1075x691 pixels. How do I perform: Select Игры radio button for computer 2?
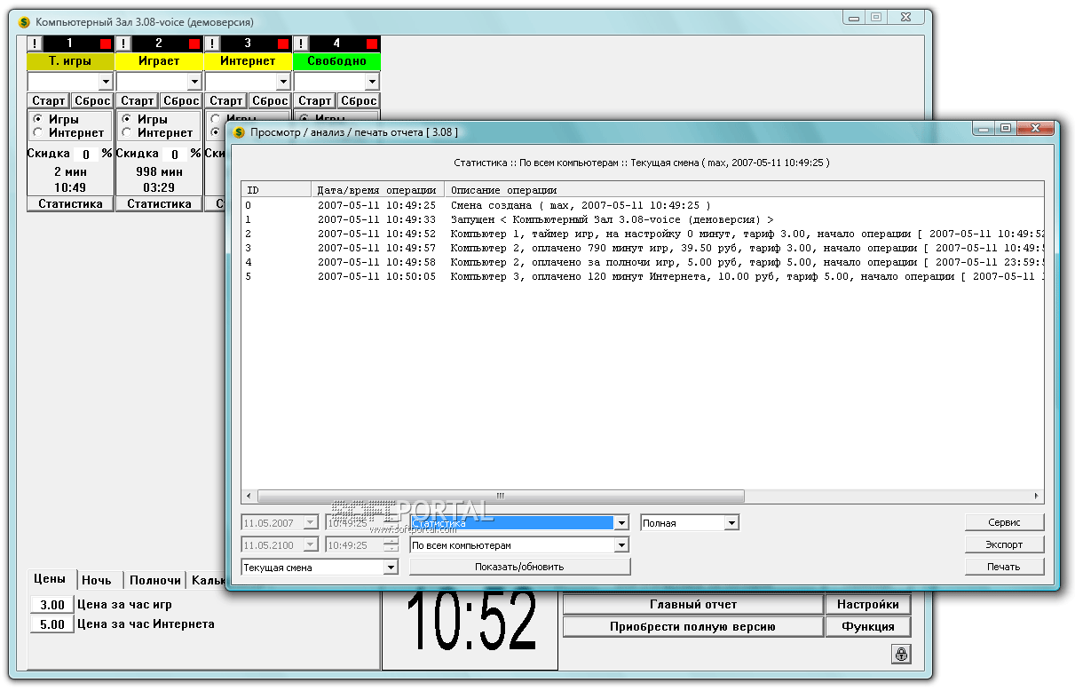point(127,119)
